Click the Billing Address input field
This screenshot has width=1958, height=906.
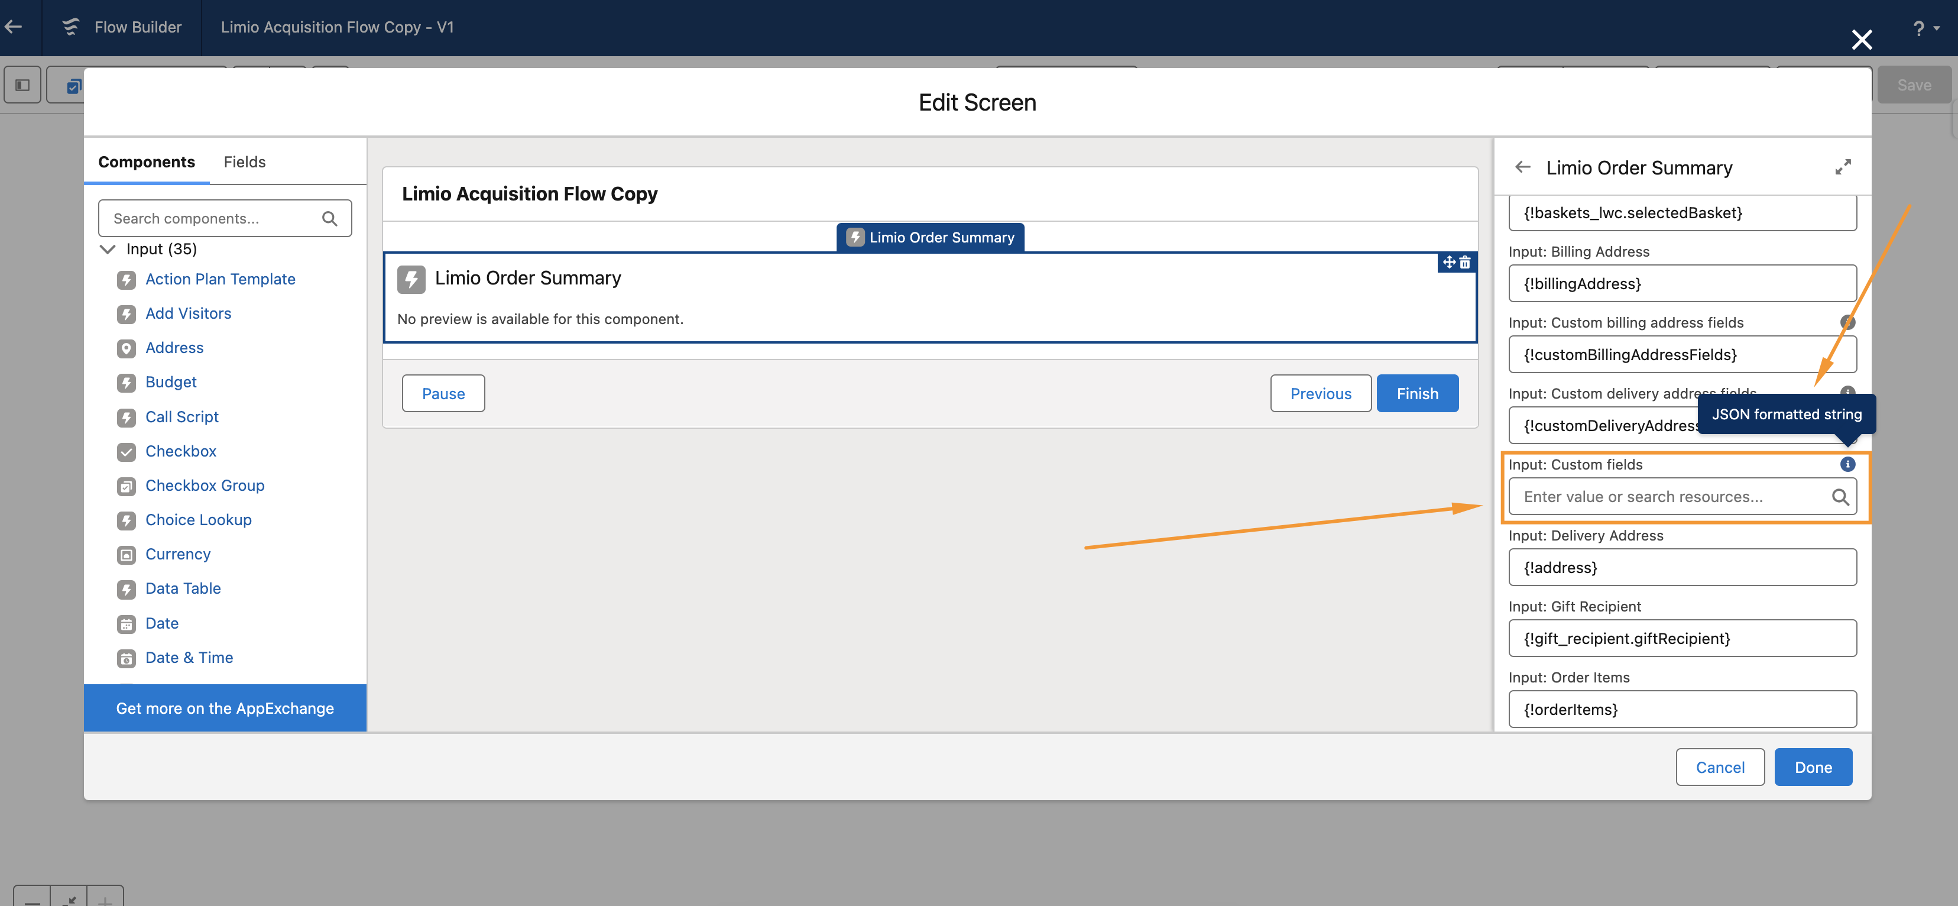coord(1682,283)
